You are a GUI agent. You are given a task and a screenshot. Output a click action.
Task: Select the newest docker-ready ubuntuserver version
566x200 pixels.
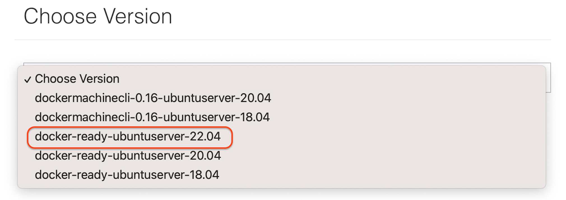pyautogui.click(x=128, y=137)
